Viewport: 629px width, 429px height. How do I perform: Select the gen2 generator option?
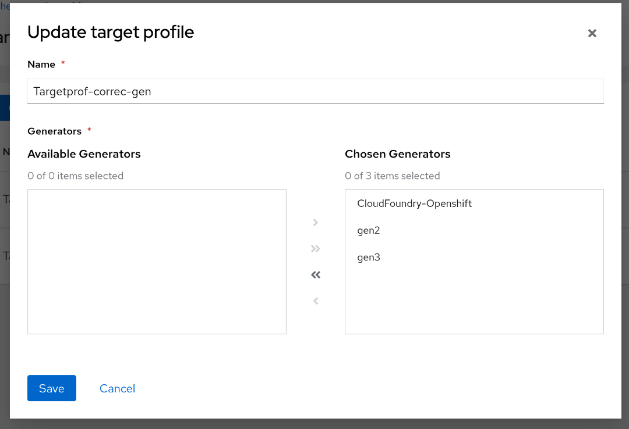[x=369, y=230]
